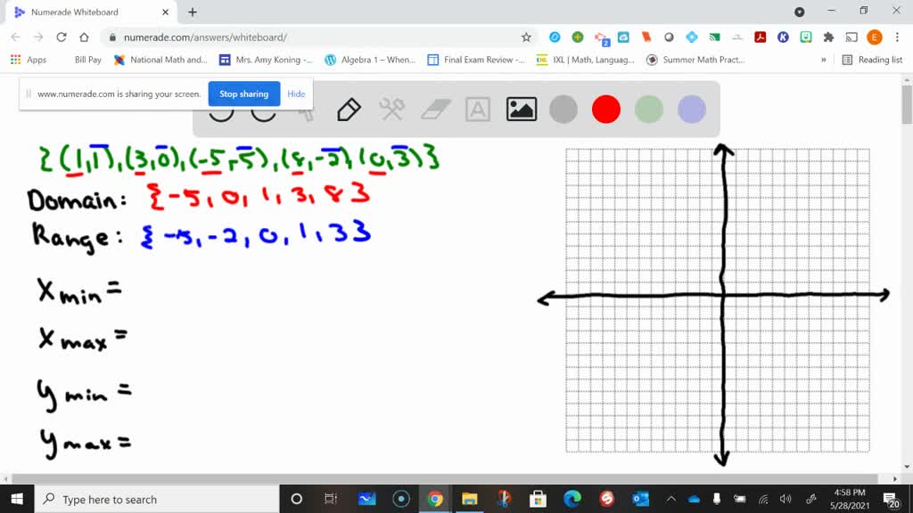Image resolution: width=913 pixels, height=513 pixels.
Task: Open the Adobe Acrobat extension
Action: tap(761, 37)
